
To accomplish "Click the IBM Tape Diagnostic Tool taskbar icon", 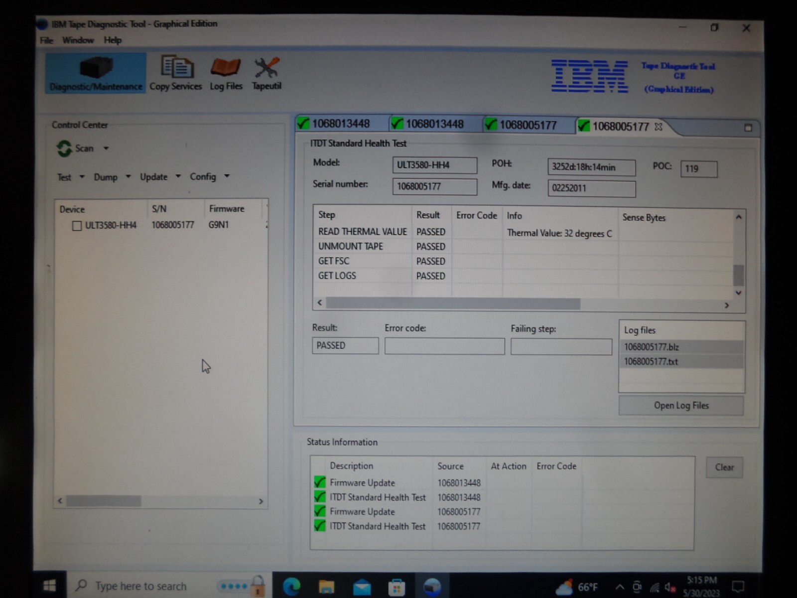I will (x=432, y=587).
